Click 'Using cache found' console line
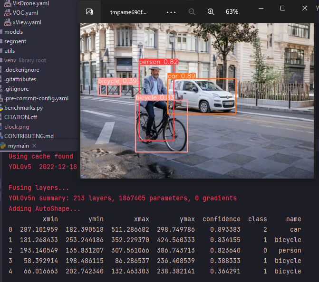The image size is (319, 282). (x=41, y=157)
